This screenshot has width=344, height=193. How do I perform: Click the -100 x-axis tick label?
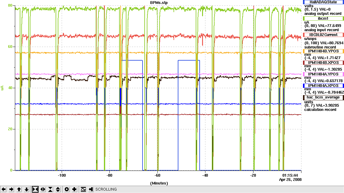pos(62,175)
